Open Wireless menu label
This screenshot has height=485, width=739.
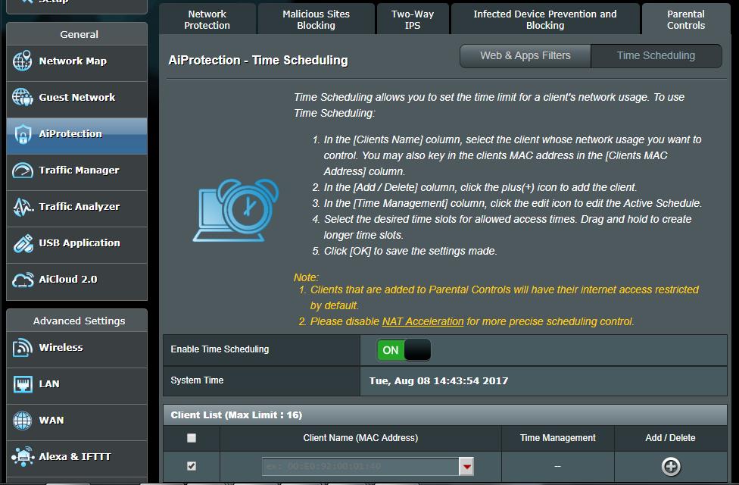coord(61,348)
